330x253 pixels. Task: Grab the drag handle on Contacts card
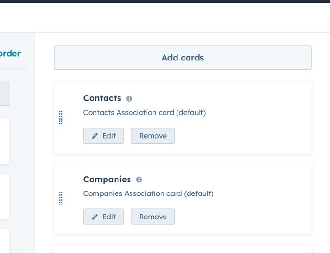click(x=61, y=118)
